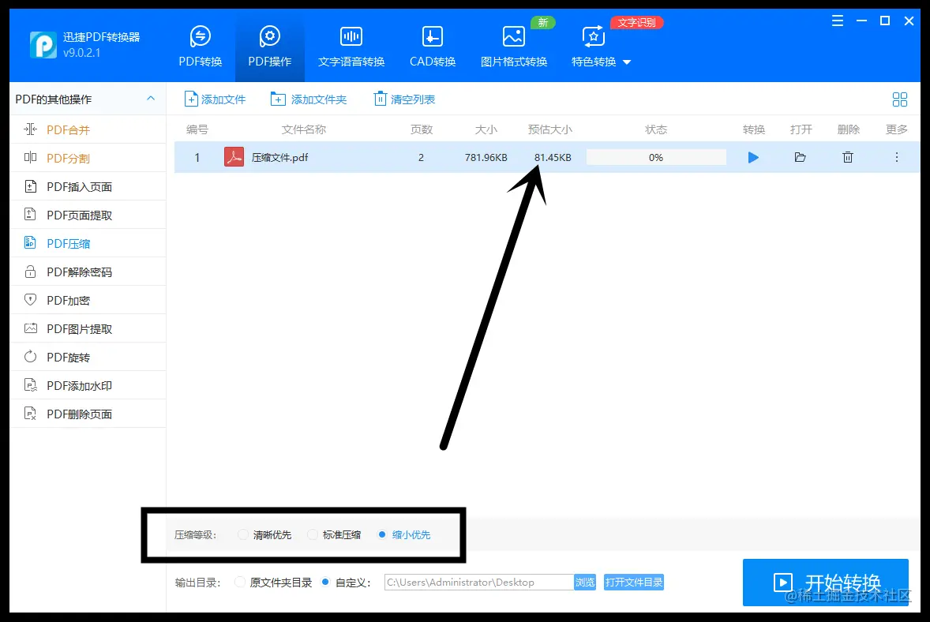Select PDF合并 in sidebar
This screenshot has width=930, height=622.
click(x=88, y=130)
